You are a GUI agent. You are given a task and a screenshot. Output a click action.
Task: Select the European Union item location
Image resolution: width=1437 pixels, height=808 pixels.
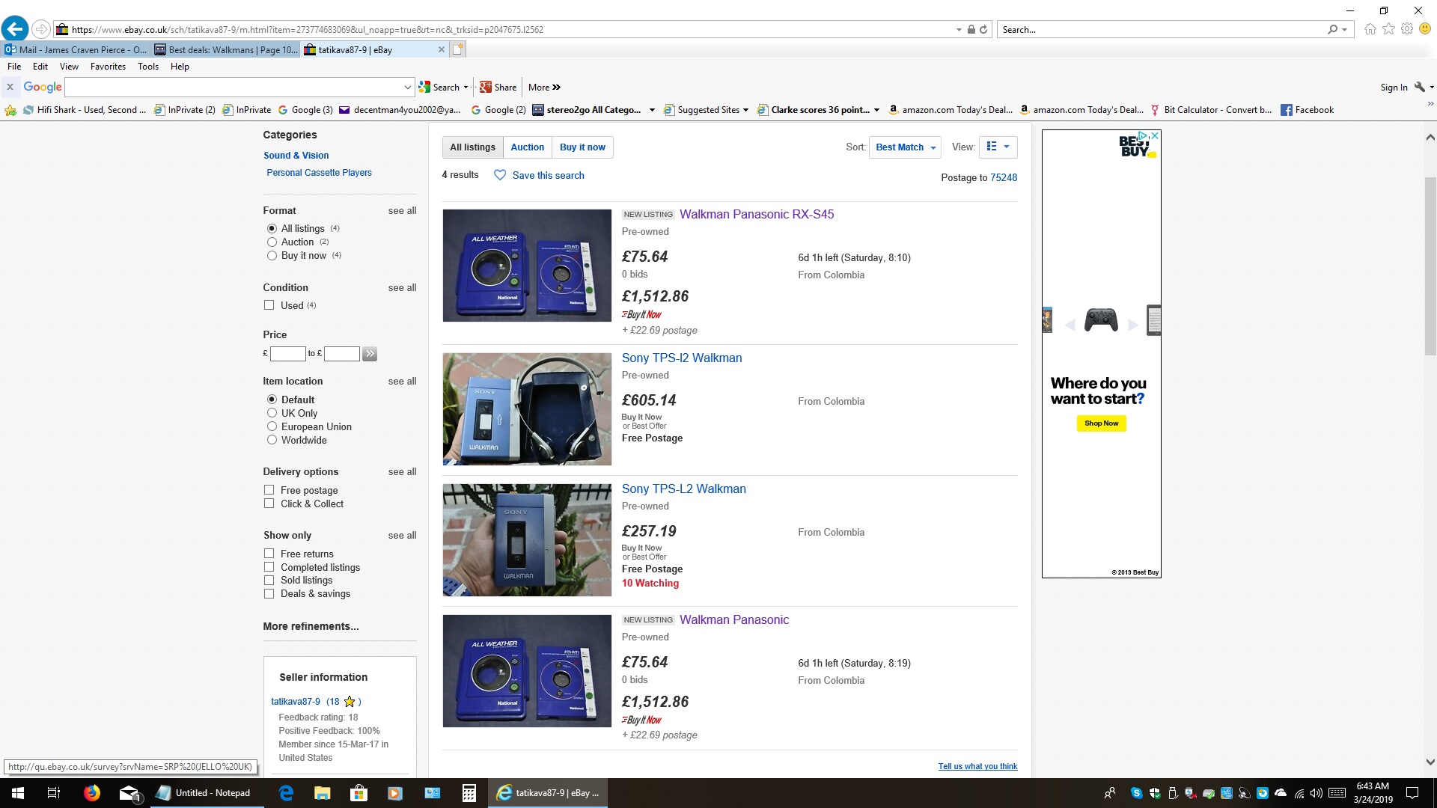(272, 426)
